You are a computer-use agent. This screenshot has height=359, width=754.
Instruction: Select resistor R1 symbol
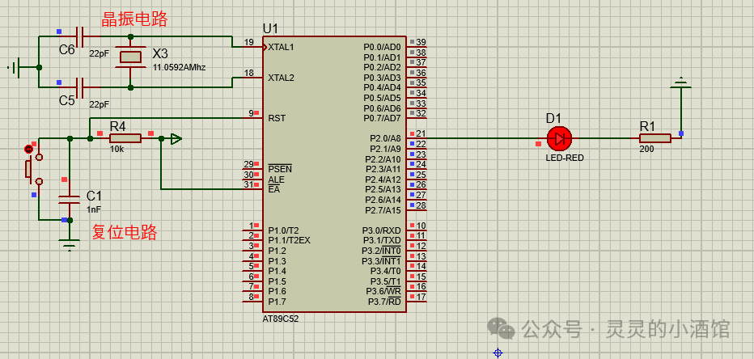click(655, 138)
